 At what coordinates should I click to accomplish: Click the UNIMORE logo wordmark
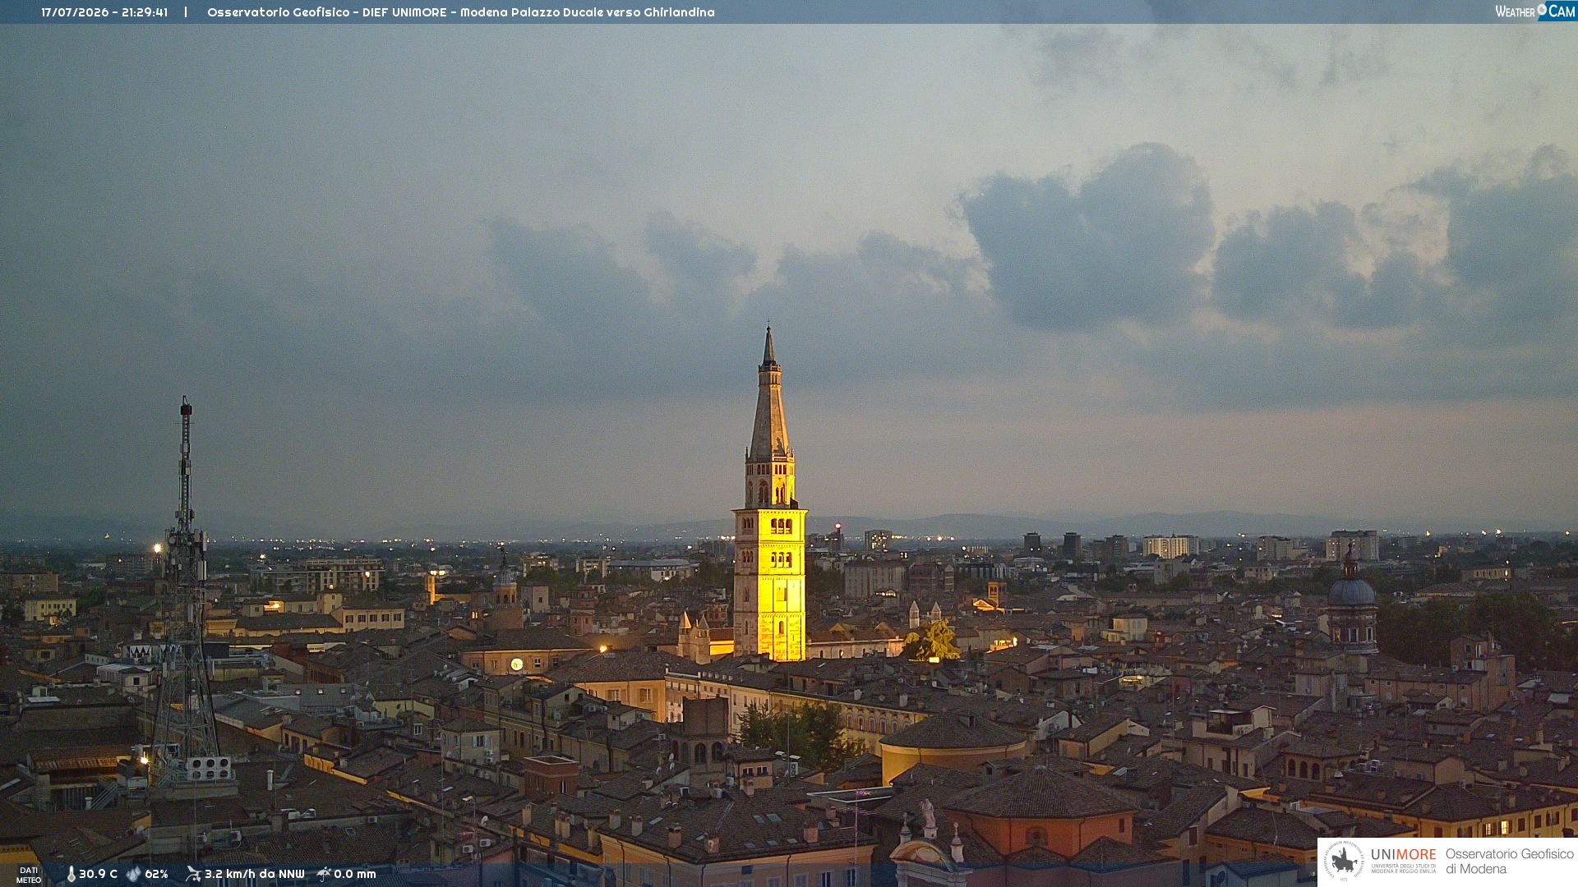tap(1403, 854)
